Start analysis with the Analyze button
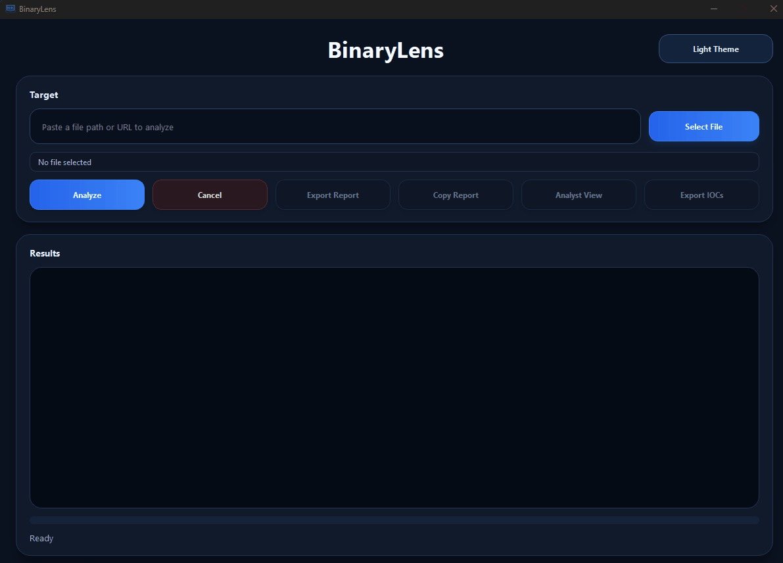The height and width of the screenshot is (563, 783). click(x=87, y=195)
